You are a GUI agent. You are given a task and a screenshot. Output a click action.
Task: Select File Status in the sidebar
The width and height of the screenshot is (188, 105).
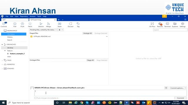14,34
